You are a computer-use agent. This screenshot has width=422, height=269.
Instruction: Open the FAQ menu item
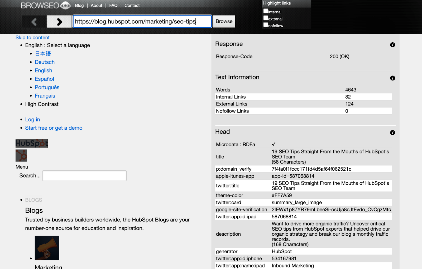pyautogui.click(x=113, y=6)
